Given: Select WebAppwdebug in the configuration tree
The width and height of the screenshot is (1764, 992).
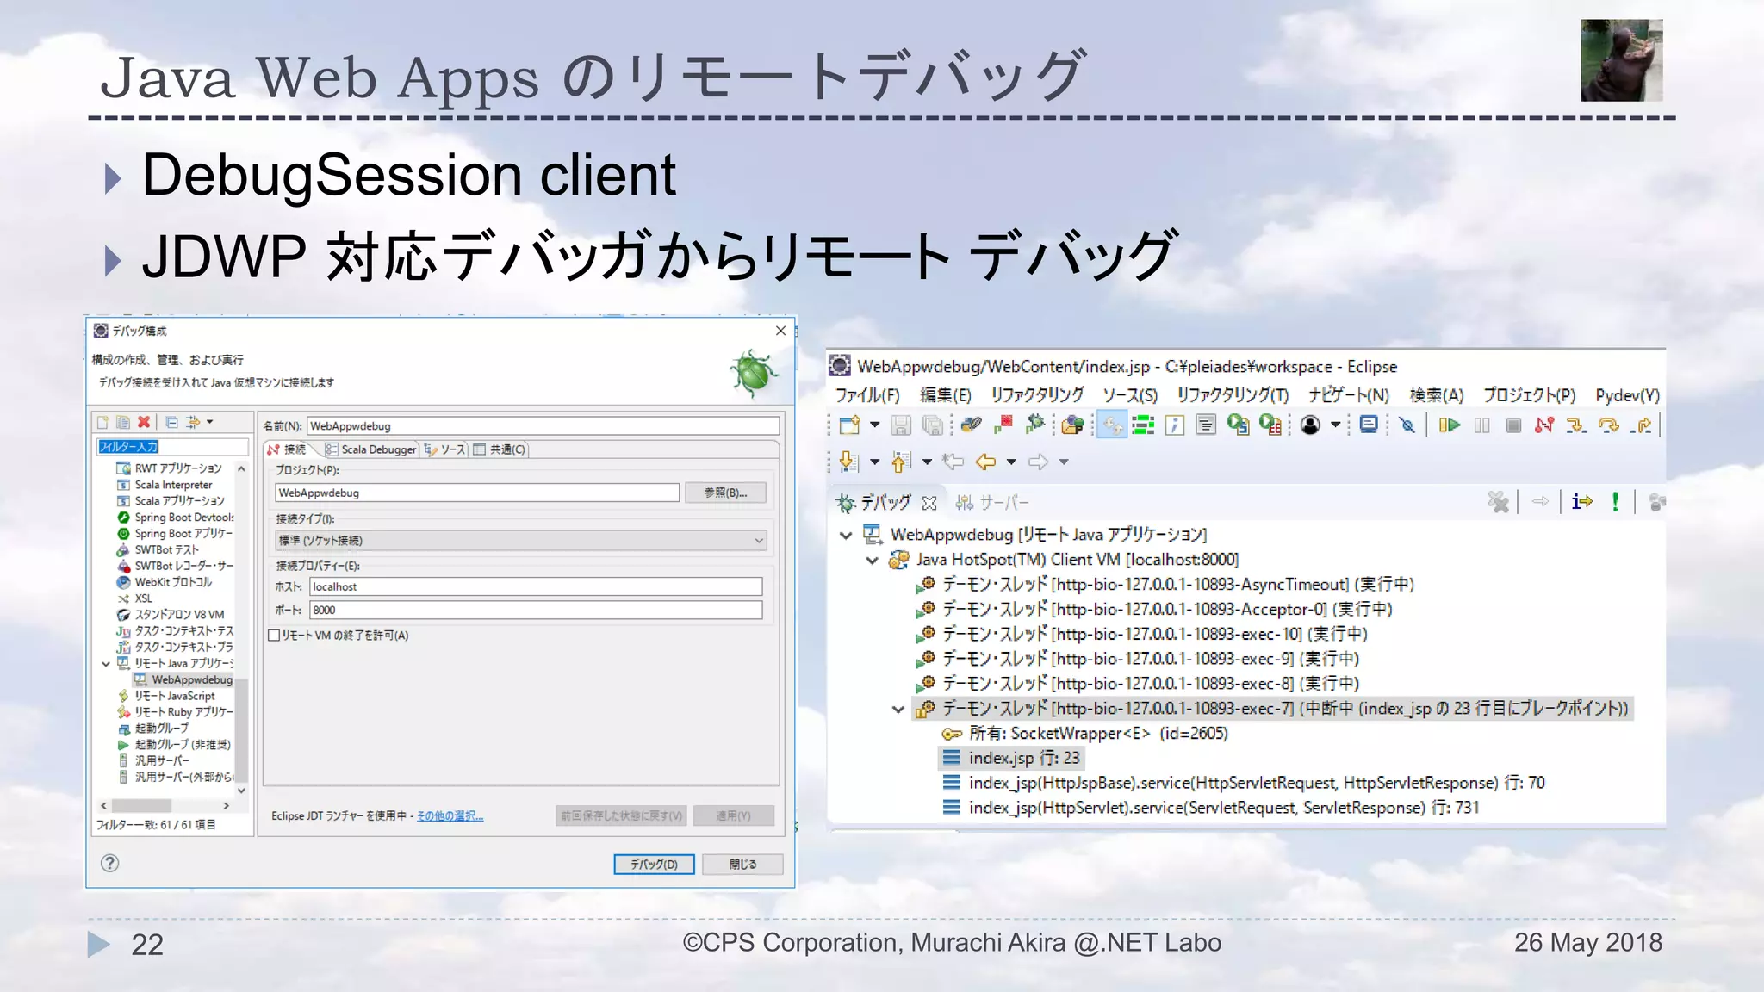Looking at the screenshot, I should pos(183,679).
